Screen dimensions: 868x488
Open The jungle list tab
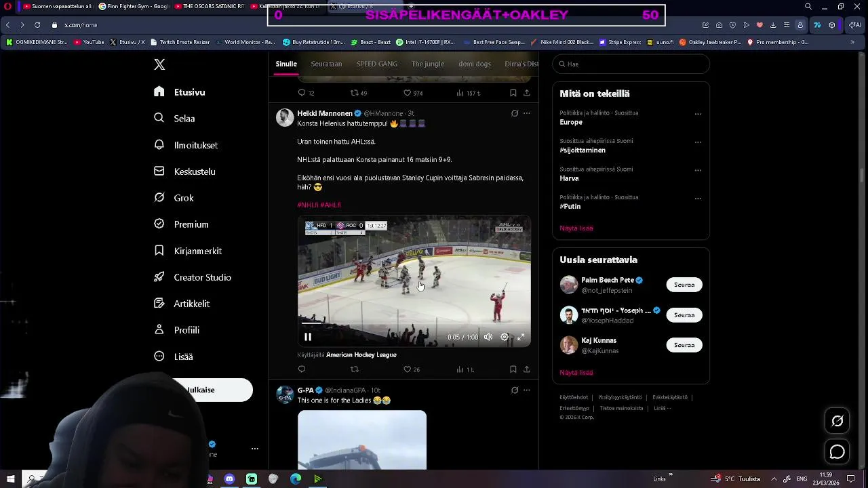(428, 64)
